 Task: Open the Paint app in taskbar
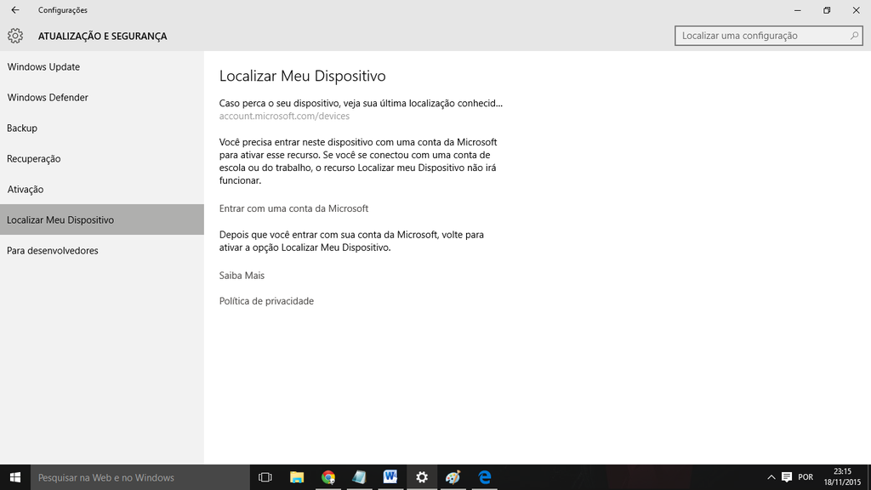pyautogui.click(x=453, y=477)
